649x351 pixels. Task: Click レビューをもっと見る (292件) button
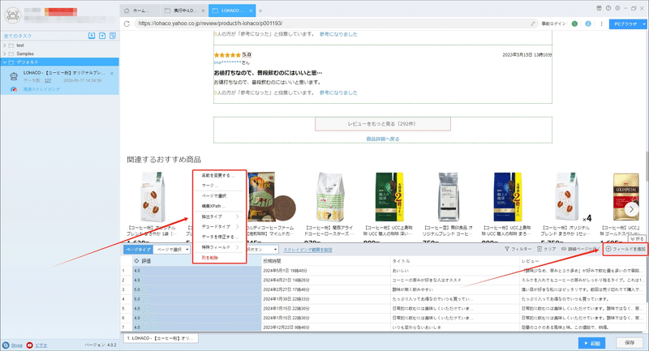[382, 123]
